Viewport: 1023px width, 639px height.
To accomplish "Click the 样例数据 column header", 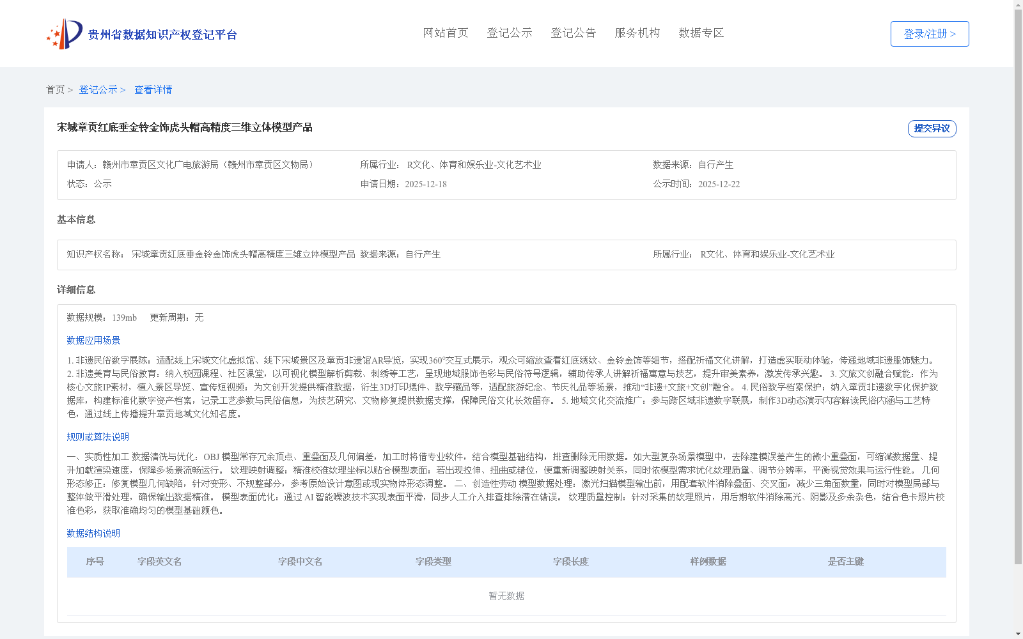I will point(708,562).
